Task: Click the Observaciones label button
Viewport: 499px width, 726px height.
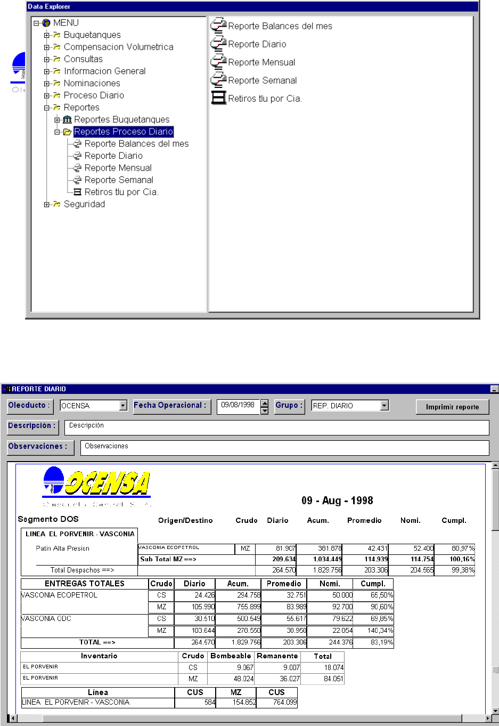Action: click(40, 447)
